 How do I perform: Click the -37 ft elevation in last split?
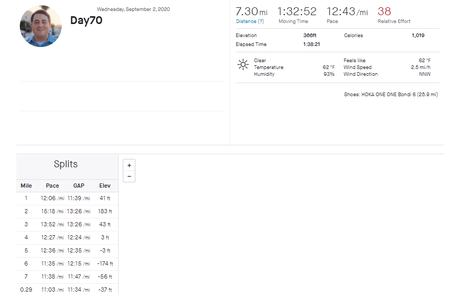pyautogui.click(x=105, y=290)
